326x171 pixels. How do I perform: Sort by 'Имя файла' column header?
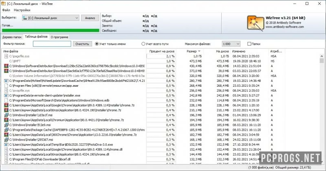[x=74, y=51]
